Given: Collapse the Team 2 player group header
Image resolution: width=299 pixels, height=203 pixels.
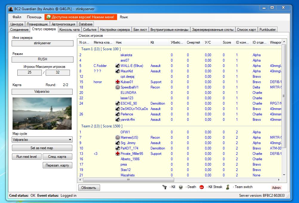Looking at the screenshot, I should click(x=102, y=126).
